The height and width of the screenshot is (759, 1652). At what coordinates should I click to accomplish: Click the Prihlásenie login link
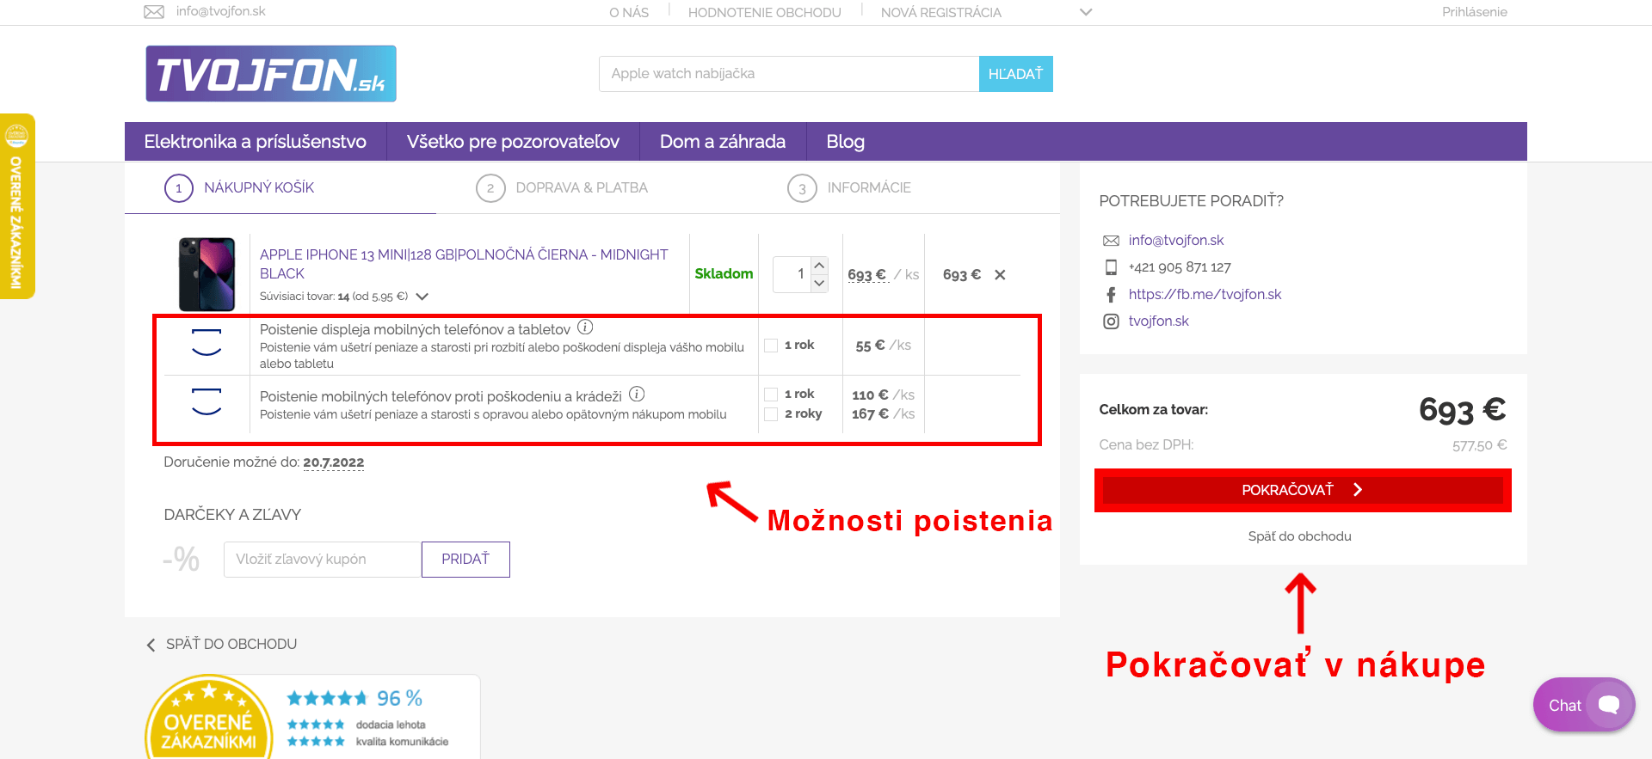point(1475,12)
